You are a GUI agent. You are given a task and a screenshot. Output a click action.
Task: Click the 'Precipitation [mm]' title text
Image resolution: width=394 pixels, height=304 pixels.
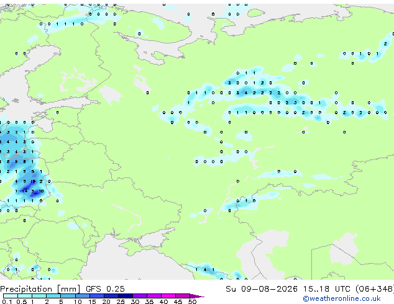pos(40,289)
